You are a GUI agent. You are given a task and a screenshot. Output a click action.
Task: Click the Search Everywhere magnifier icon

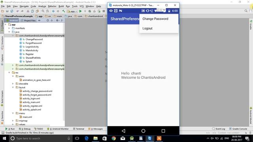pos(246,11)
